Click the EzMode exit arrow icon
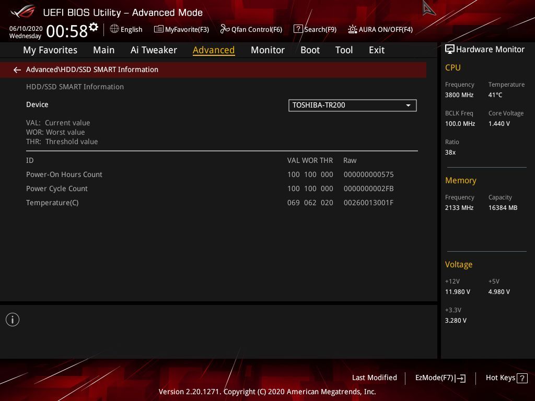Image resolution: width=535 pixels, height=401 pixels. click(x=460, y=378)
